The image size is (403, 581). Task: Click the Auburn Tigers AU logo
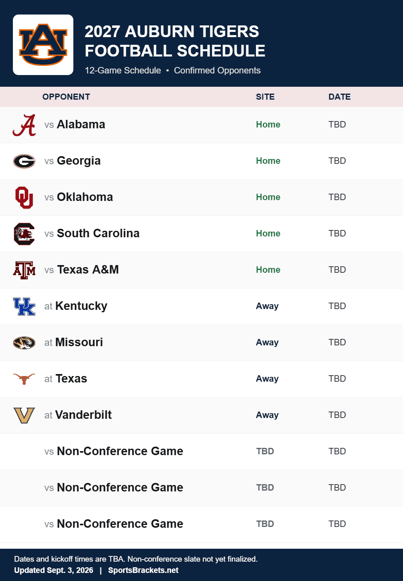pyautogui.click(x=43, y=45)
